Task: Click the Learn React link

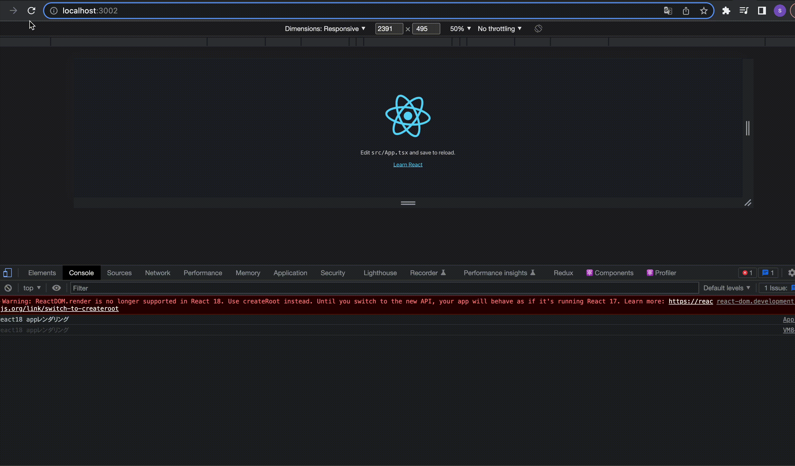Action: (x=408, y=165)
